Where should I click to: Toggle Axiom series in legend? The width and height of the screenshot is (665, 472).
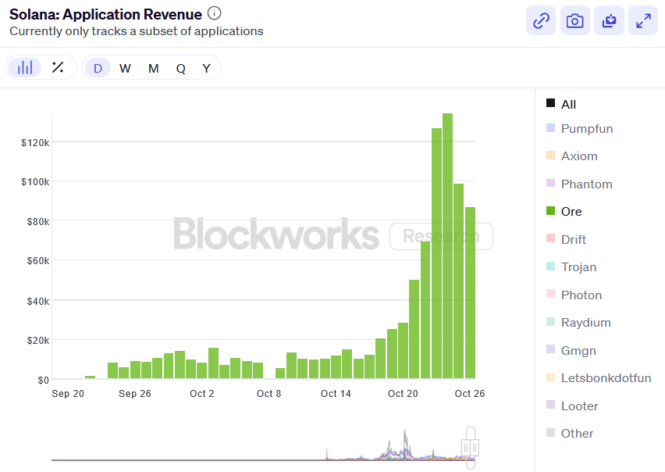coord(571,156)
